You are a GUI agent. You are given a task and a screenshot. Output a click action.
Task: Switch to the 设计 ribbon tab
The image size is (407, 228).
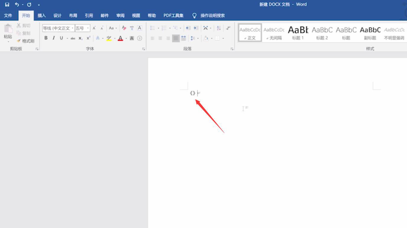click(x=57, y=16)
